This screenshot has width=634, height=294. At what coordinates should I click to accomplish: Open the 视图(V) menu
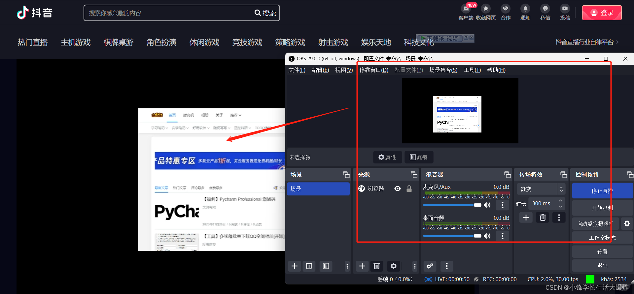click(x=344, y=70)
